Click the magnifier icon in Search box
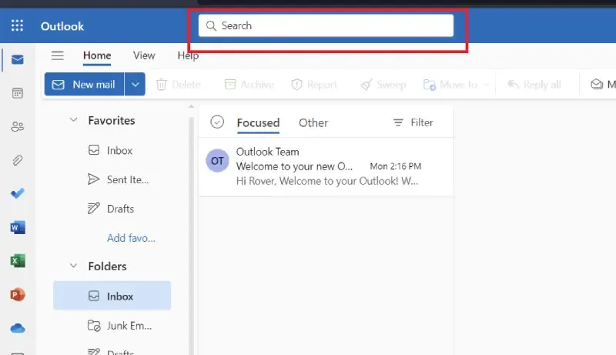Viewport: 616px width, 355px height. pyautogui.click(x=211, y=25)
